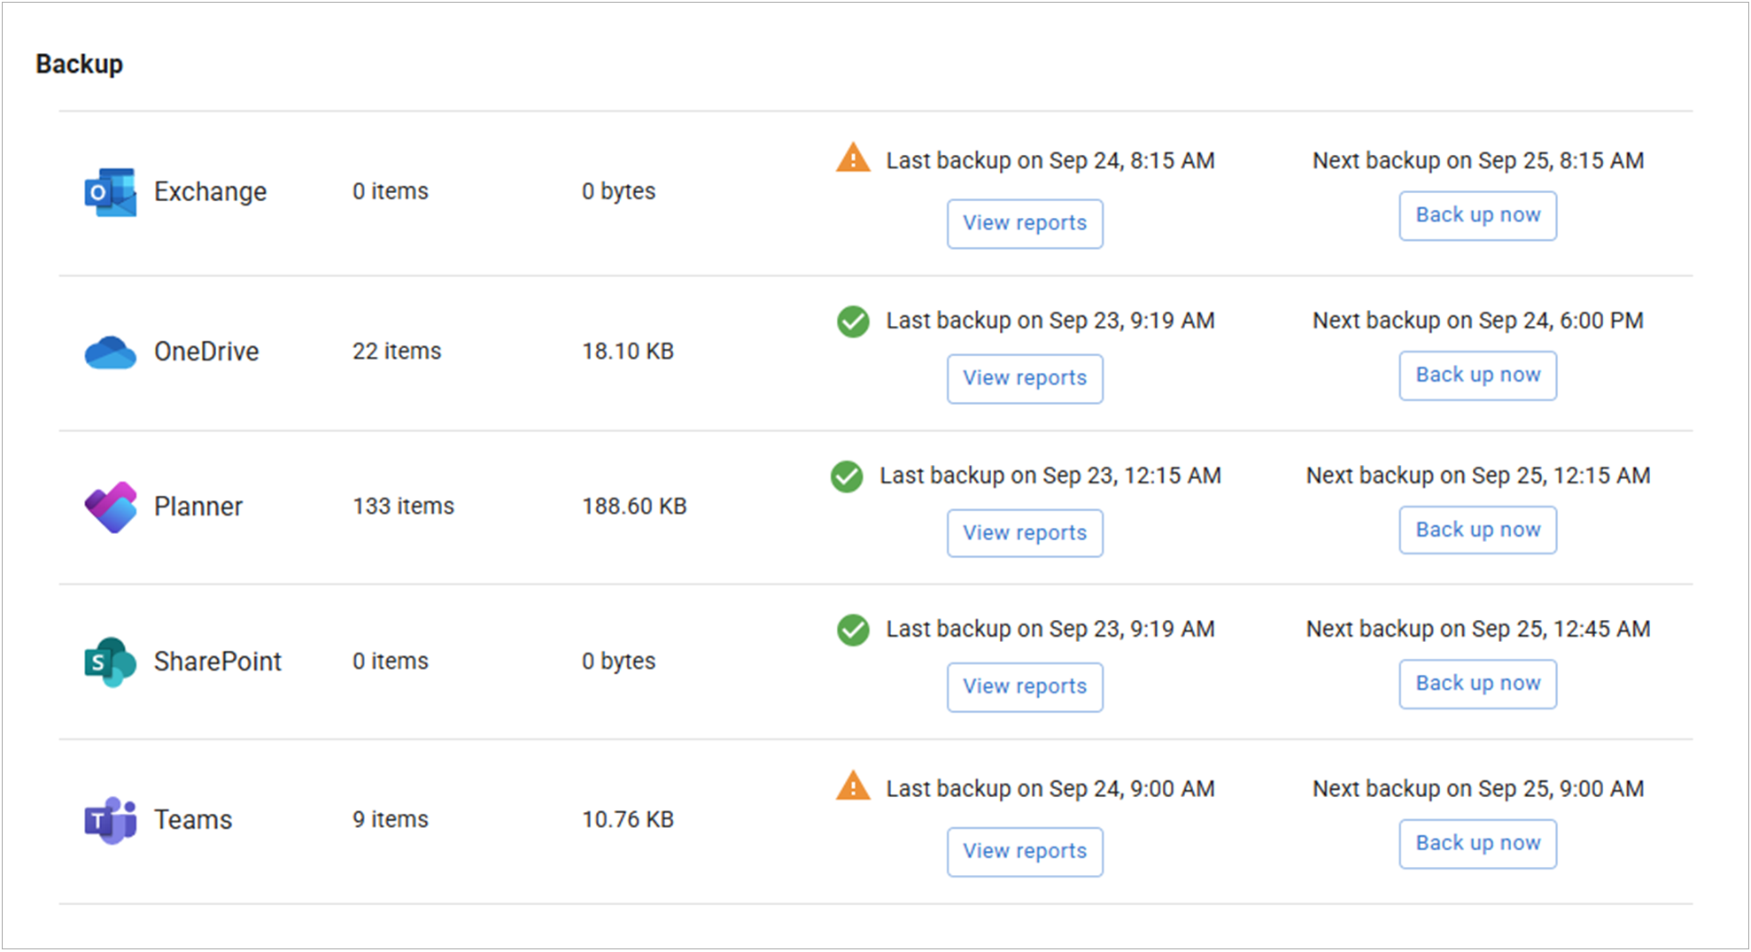Viewport: 1751px width, 952px height.
Task: Show SharePoint backup reports
Action: click(x=1025, y=686)
